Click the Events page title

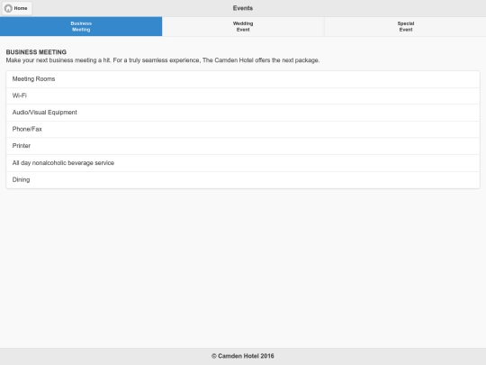pyautogui.click(x=243, y=8)
